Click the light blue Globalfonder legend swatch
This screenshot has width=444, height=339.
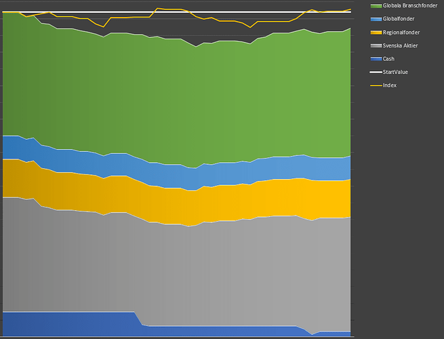click(x=376, y=19)
